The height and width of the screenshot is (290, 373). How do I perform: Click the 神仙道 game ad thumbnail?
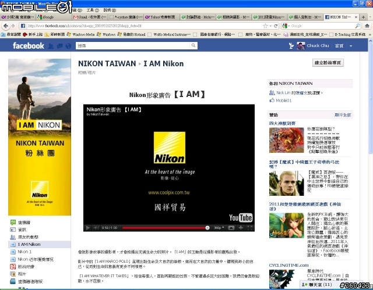(286, 225)
